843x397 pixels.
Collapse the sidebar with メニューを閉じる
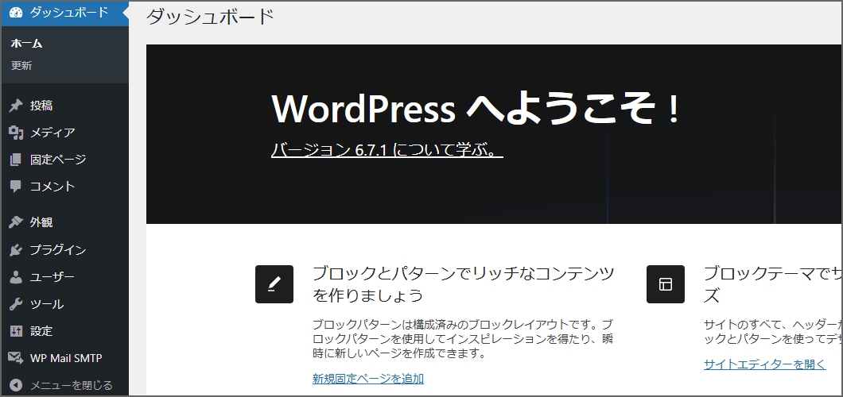[71, 385]
